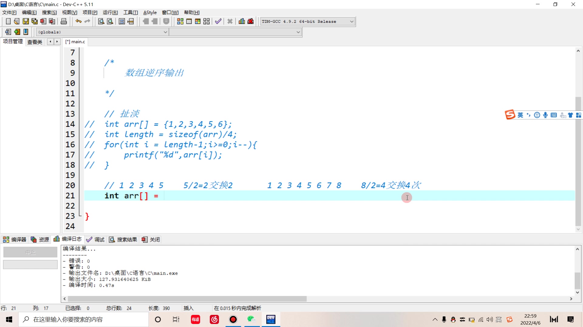Click the green plus bookmark icon

pyautogui.click(x=17, y=32)
